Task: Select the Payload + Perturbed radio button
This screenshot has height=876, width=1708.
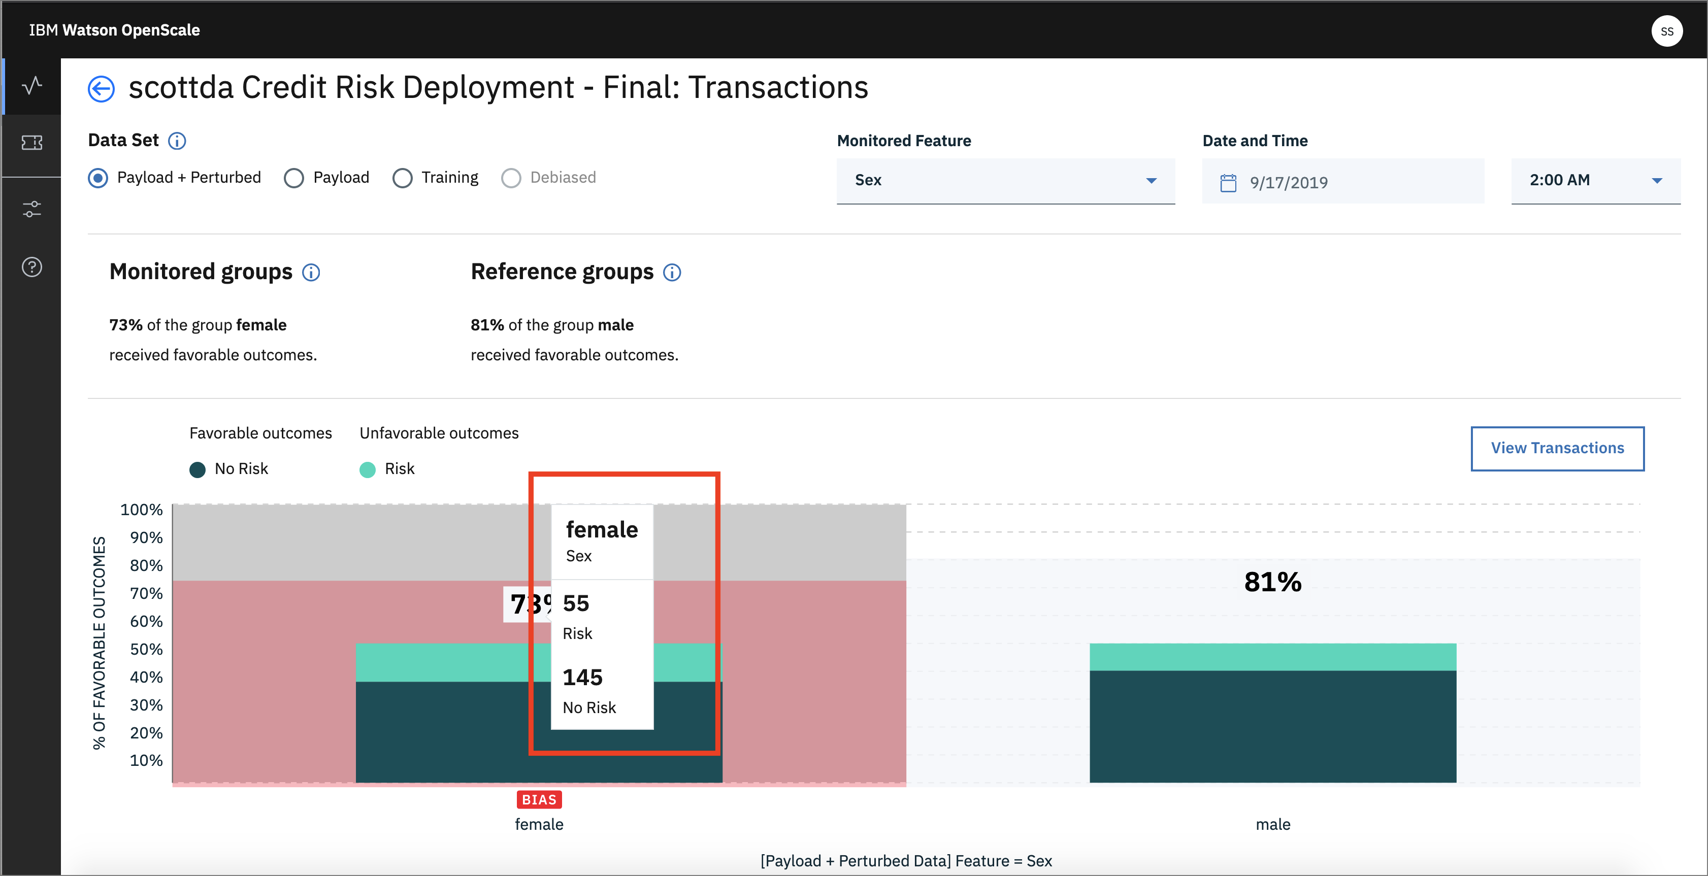Action: 98,178
